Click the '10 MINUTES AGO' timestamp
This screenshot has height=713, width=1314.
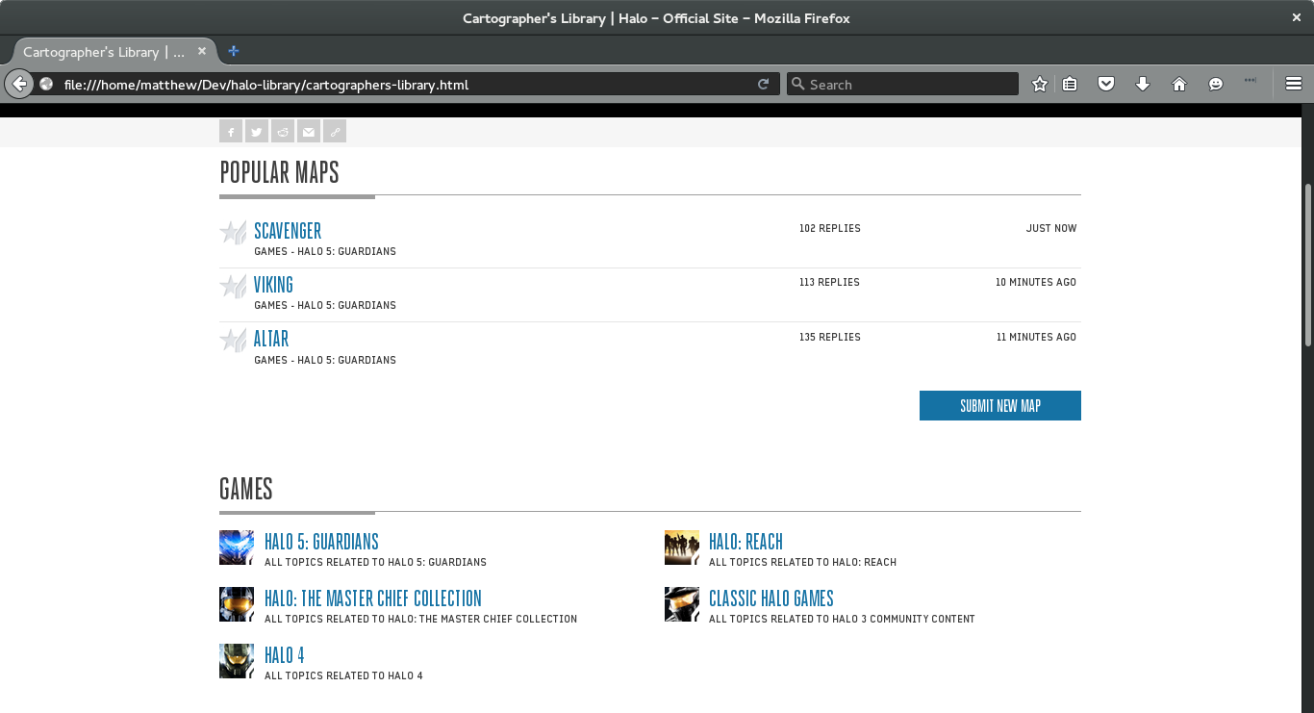1036,283
